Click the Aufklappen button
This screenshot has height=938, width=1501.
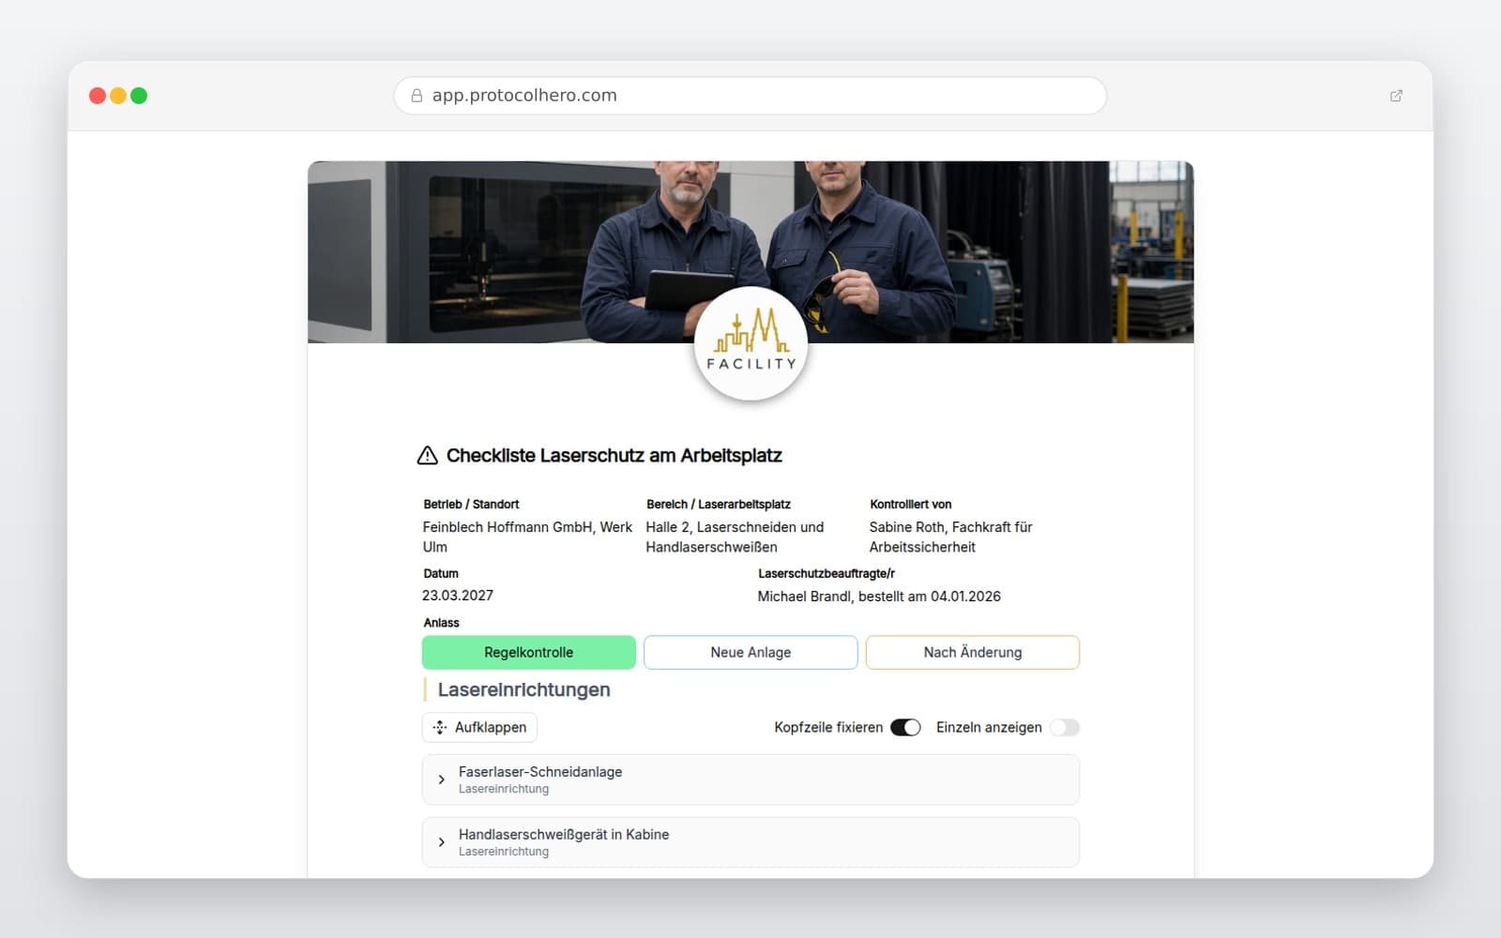tap(479, 727)
